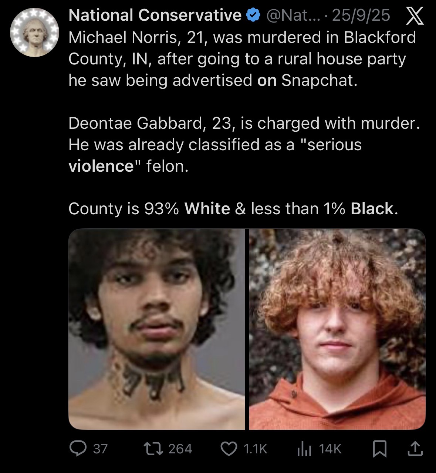
Task: Open the National Conservative display name
Action: point(155,15)
